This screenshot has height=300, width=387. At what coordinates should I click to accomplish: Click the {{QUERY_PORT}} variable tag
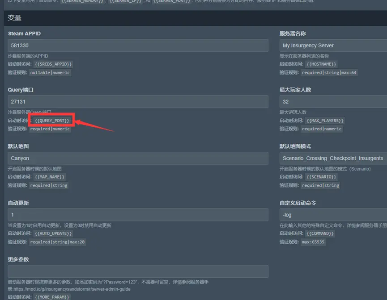52,121
